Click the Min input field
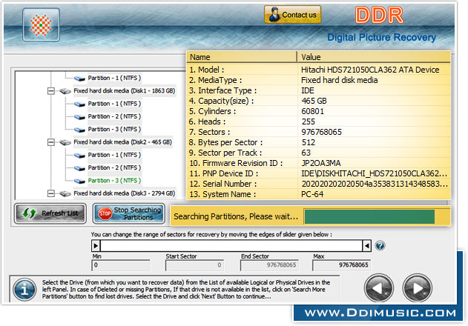Viewport: 468px width, 326px height. pos(121,265)
